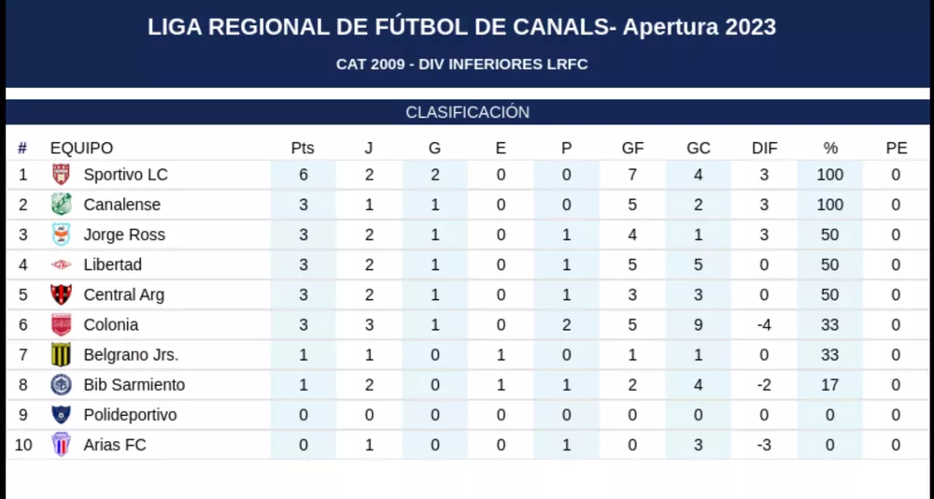
Task: Click the Canalense team crest
Action: coord(61,205)
